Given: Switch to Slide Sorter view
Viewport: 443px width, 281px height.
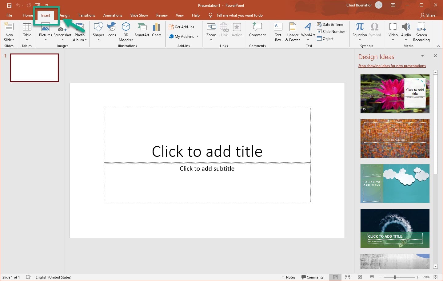Looking at the screenshot, I should pos(348,277).
